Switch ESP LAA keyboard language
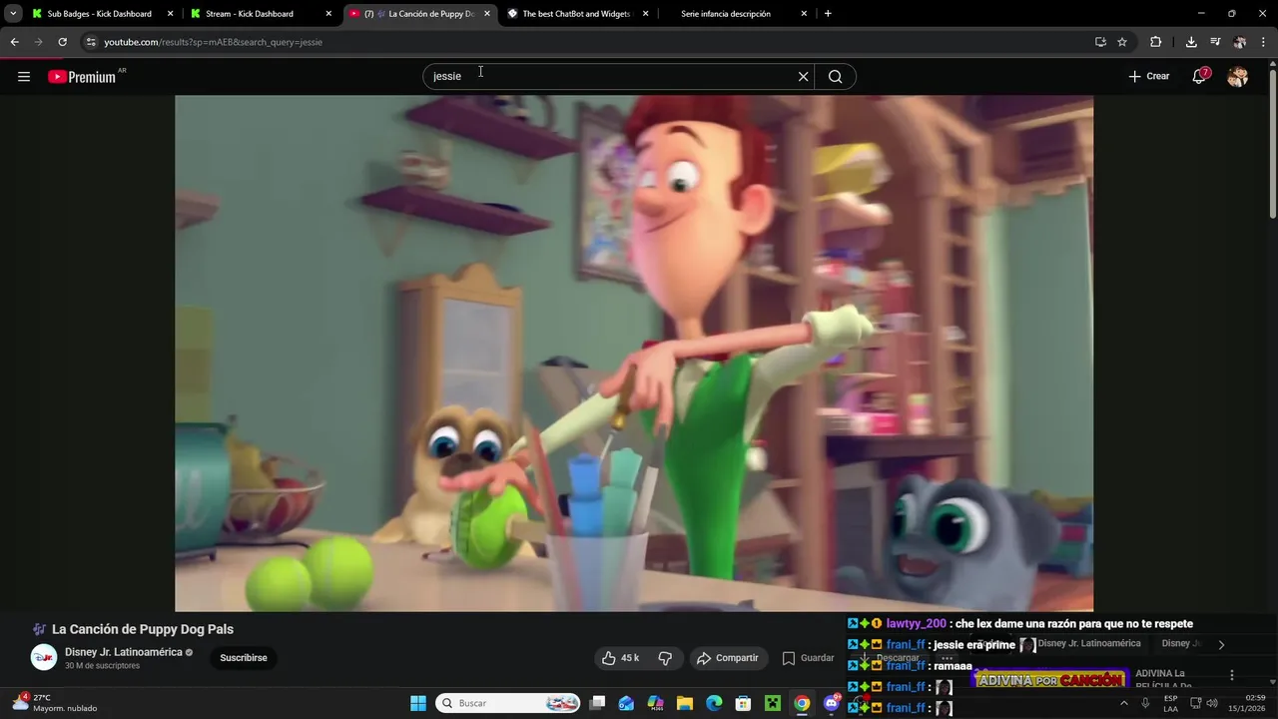 1170,703
